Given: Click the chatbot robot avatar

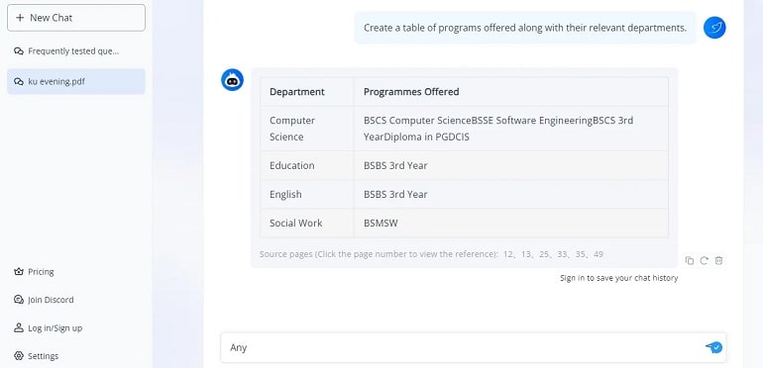Looking at the screenshot, I should [232, 79].
